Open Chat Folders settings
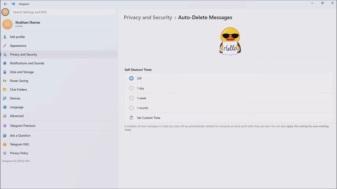The image size is (337, 189). 59,90
